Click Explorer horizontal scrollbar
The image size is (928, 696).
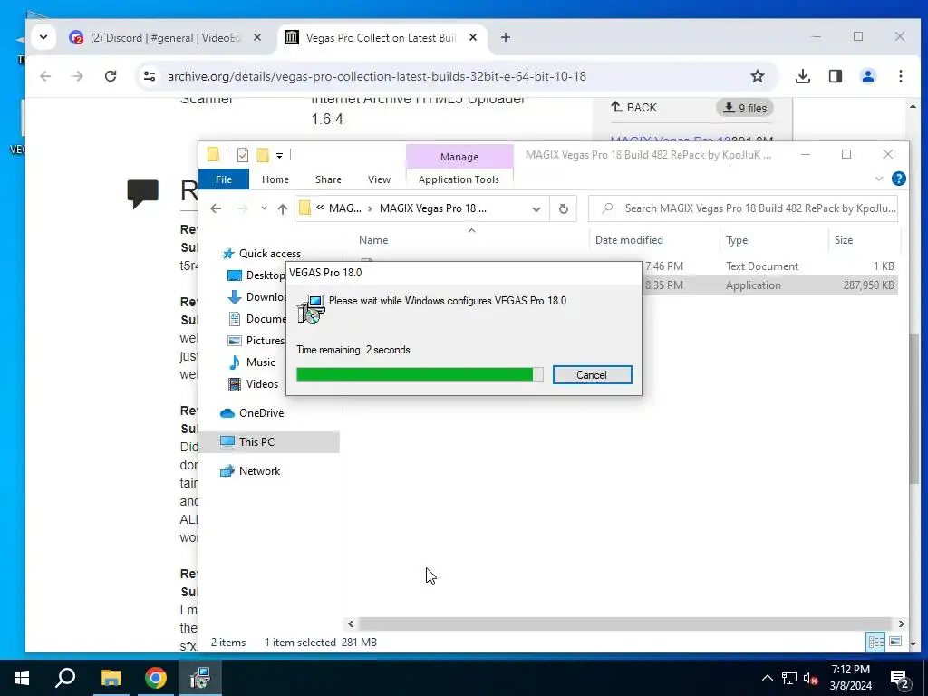point(625,623)
